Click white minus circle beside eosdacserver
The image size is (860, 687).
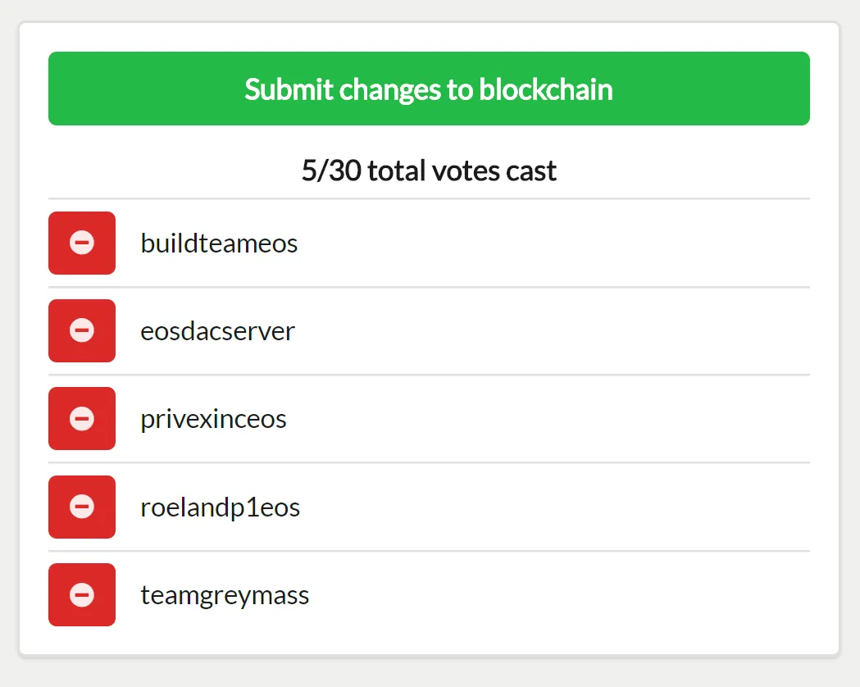tap(82, 330)
